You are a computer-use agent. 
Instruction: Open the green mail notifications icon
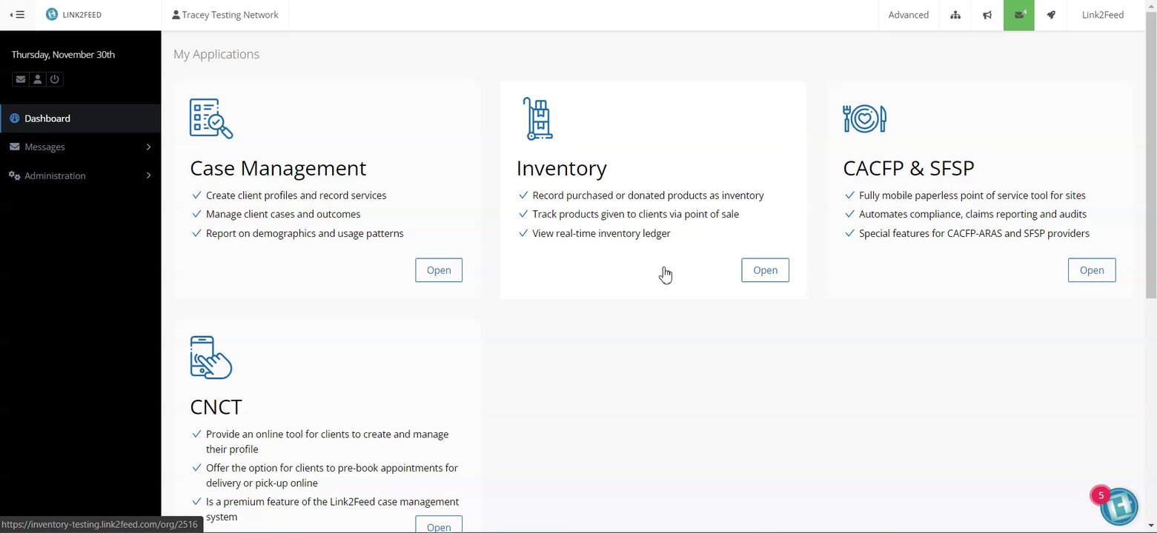click(x=1019, y=15)
